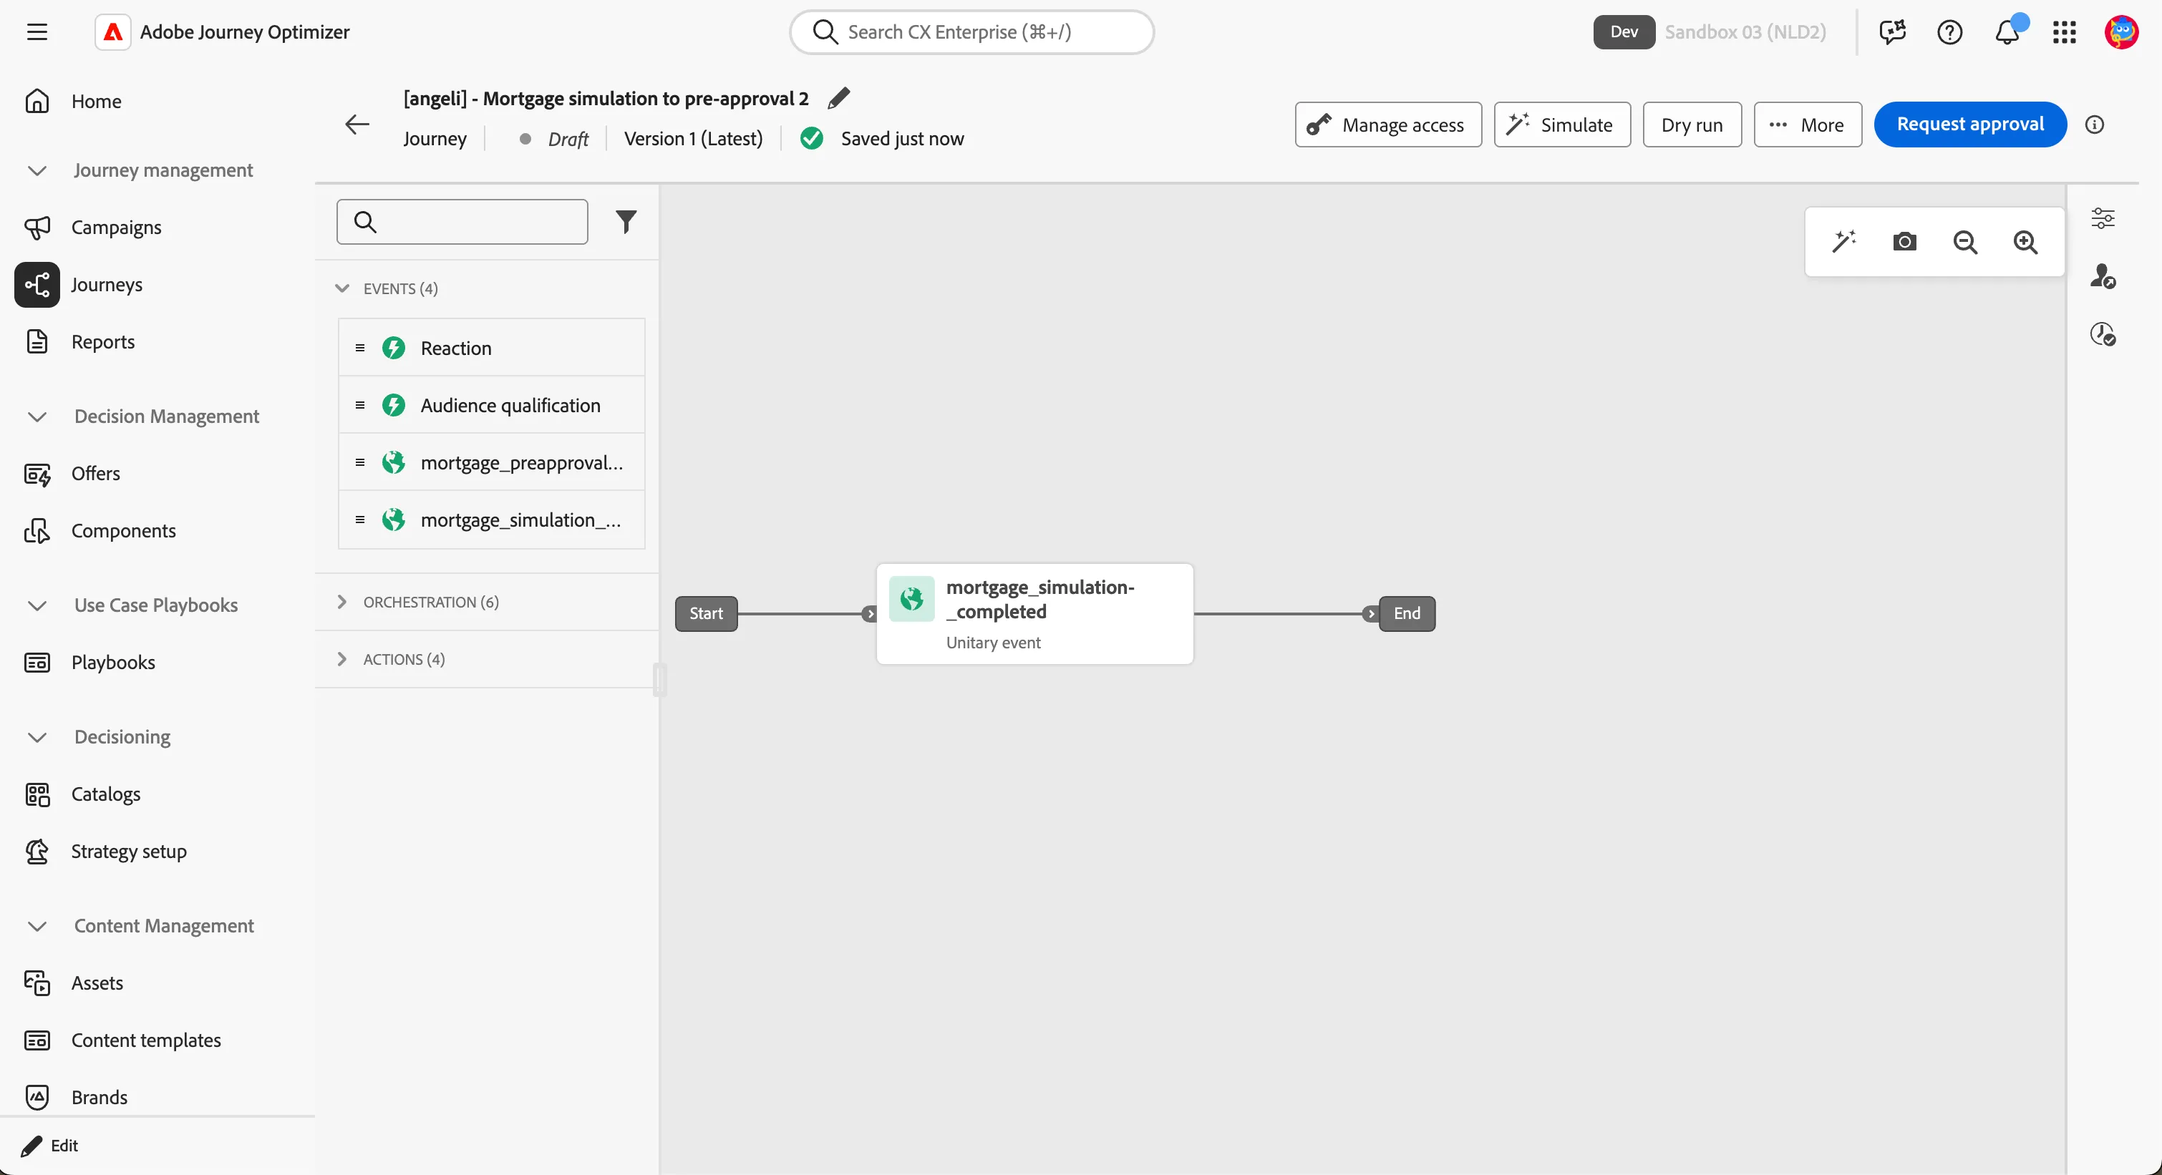
Task: Take a canvas snapshot with camera icon
Action: click(1905, 242)
